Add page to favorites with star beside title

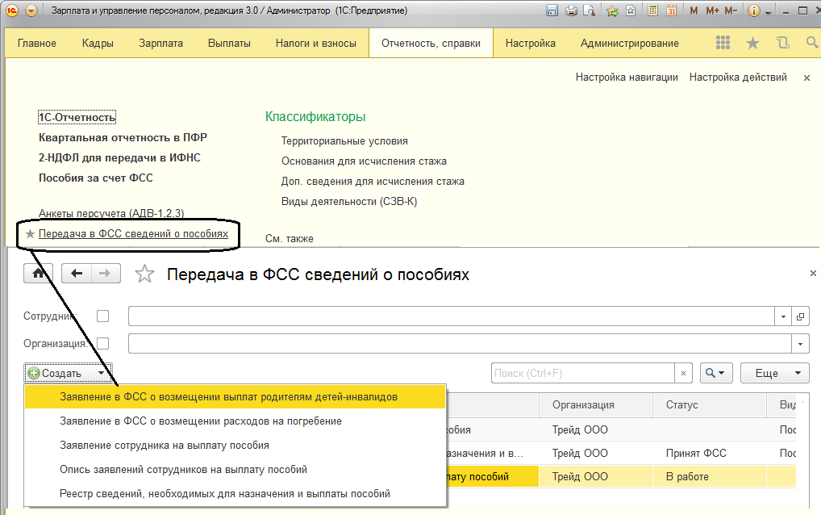144,274
